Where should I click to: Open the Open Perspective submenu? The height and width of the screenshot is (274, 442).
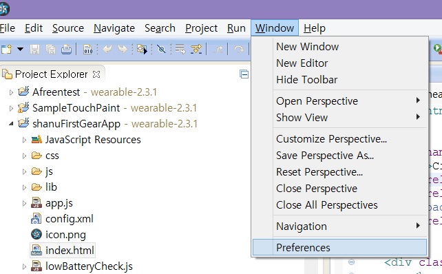click(339, 101)
